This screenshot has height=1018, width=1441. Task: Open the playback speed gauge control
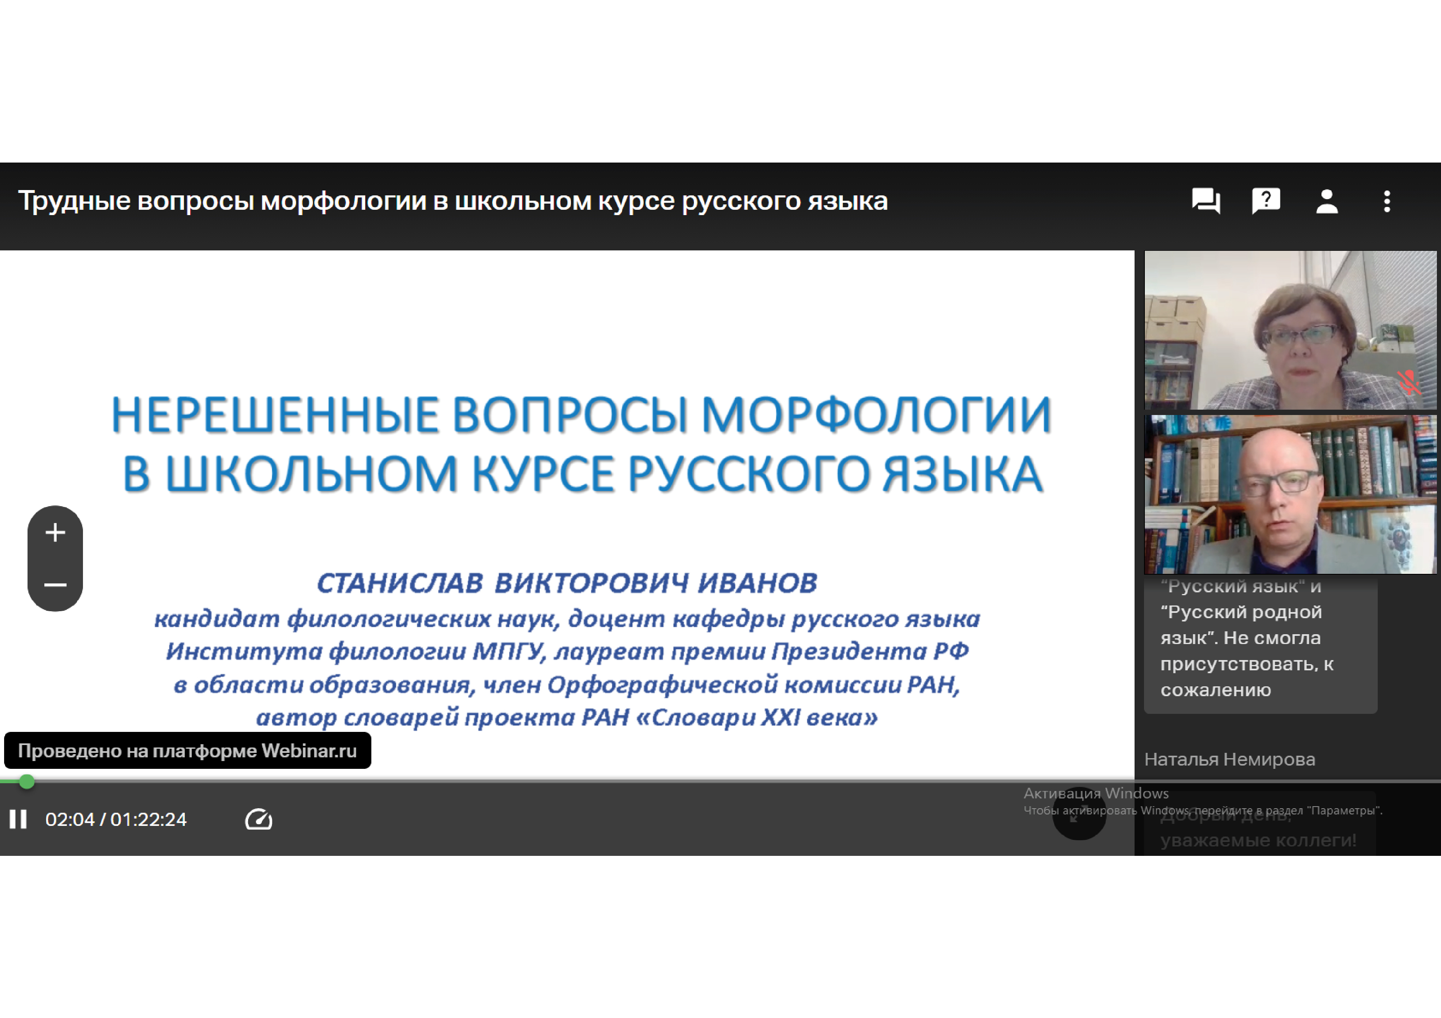tap(258, 819)
